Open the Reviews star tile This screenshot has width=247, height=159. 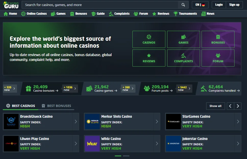149,58
